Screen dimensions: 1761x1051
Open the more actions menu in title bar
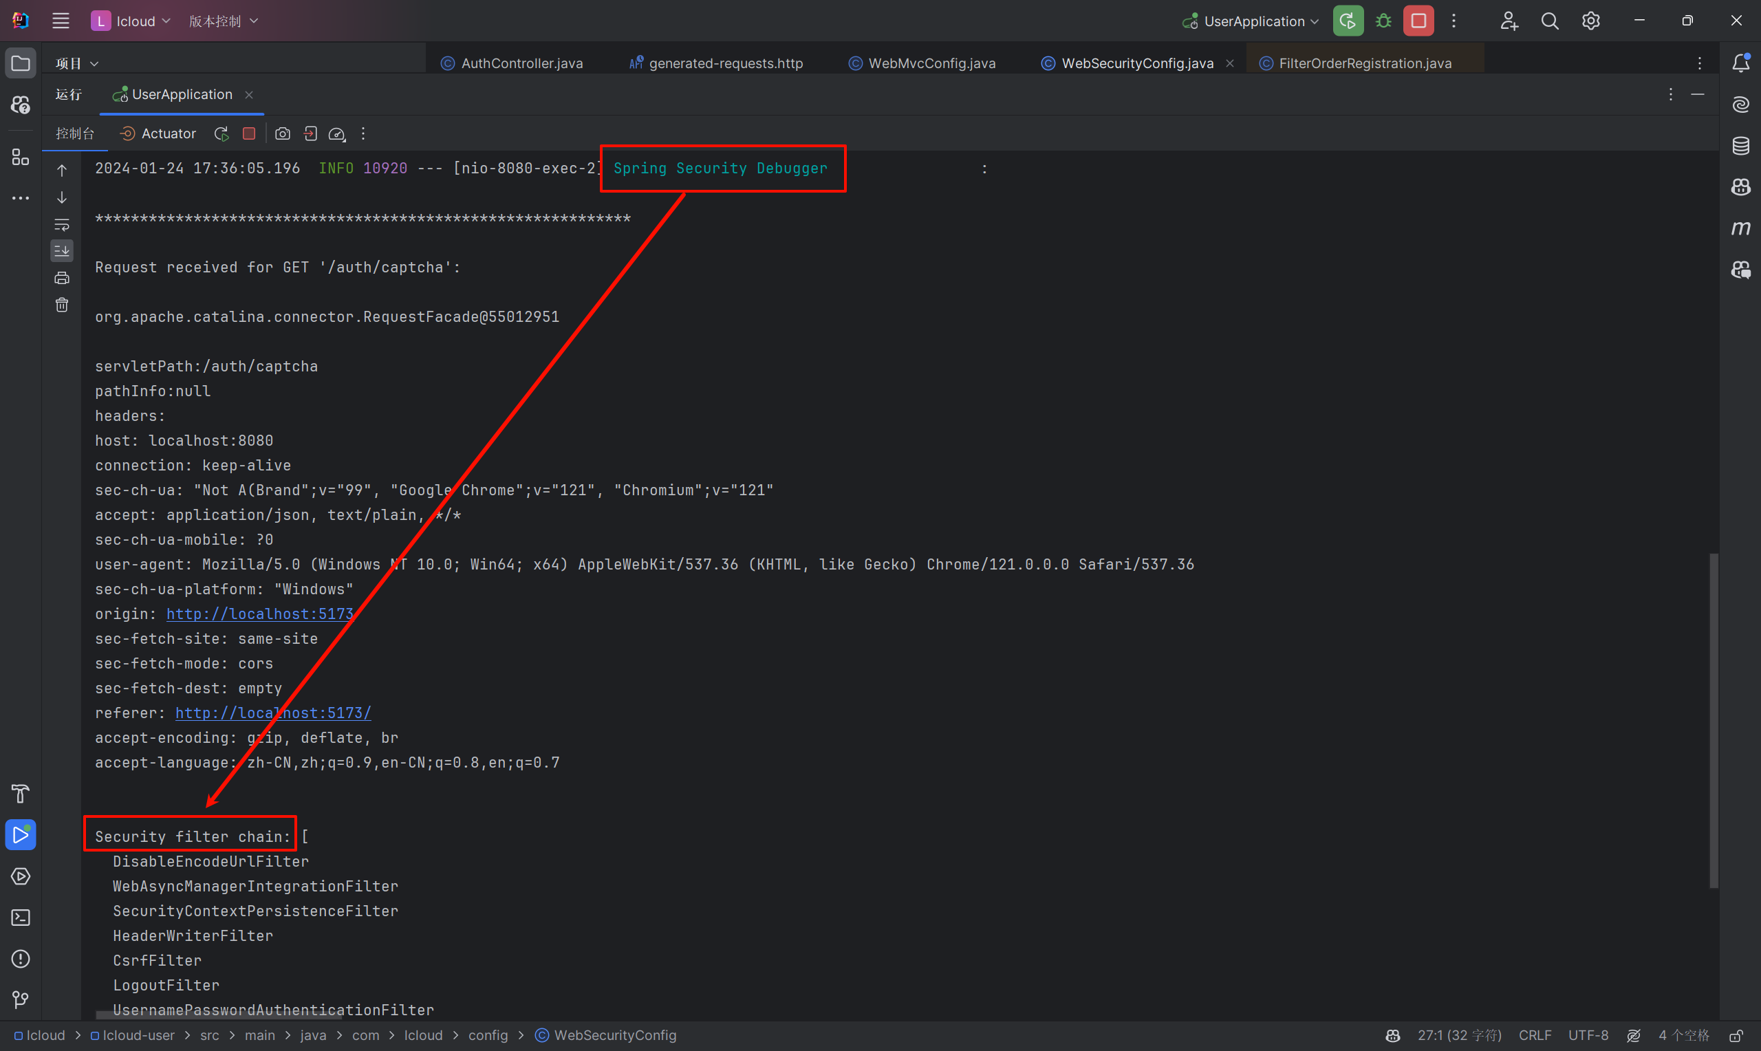1454,21
